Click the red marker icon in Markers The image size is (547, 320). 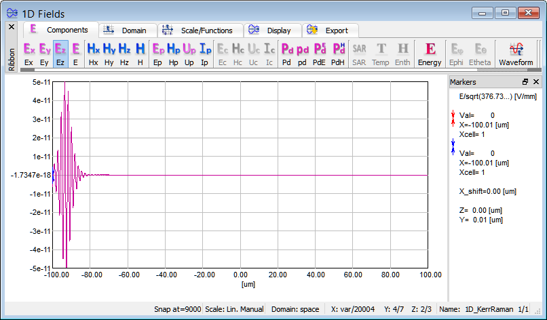coord(453,120)
